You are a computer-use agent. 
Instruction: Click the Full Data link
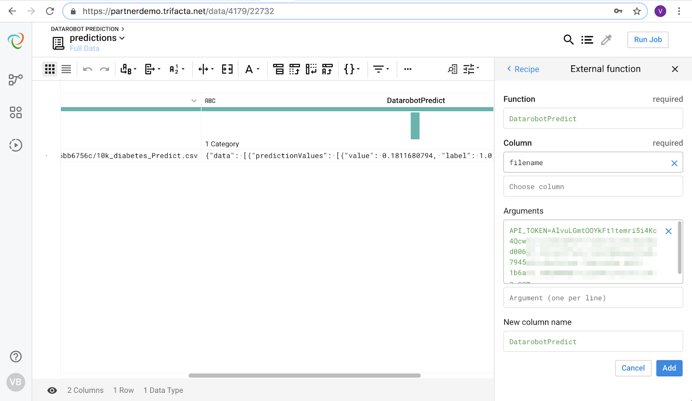[x=85, y=48]
